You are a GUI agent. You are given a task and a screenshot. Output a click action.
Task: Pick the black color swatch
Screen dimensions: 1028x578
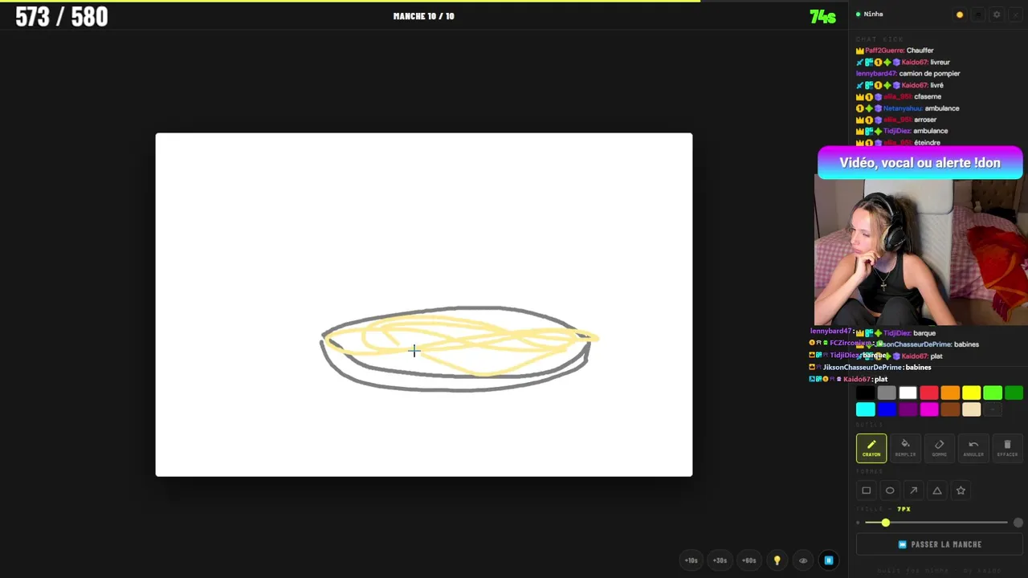865,393
